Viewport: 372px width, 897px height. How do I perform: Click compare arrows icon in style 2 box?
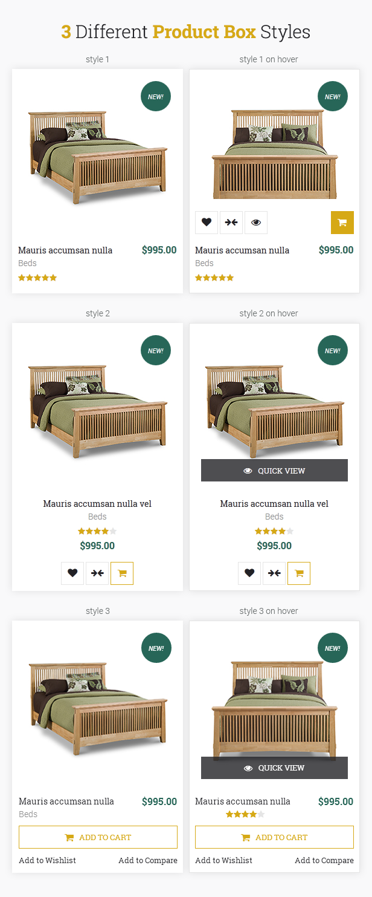[97, 573]
